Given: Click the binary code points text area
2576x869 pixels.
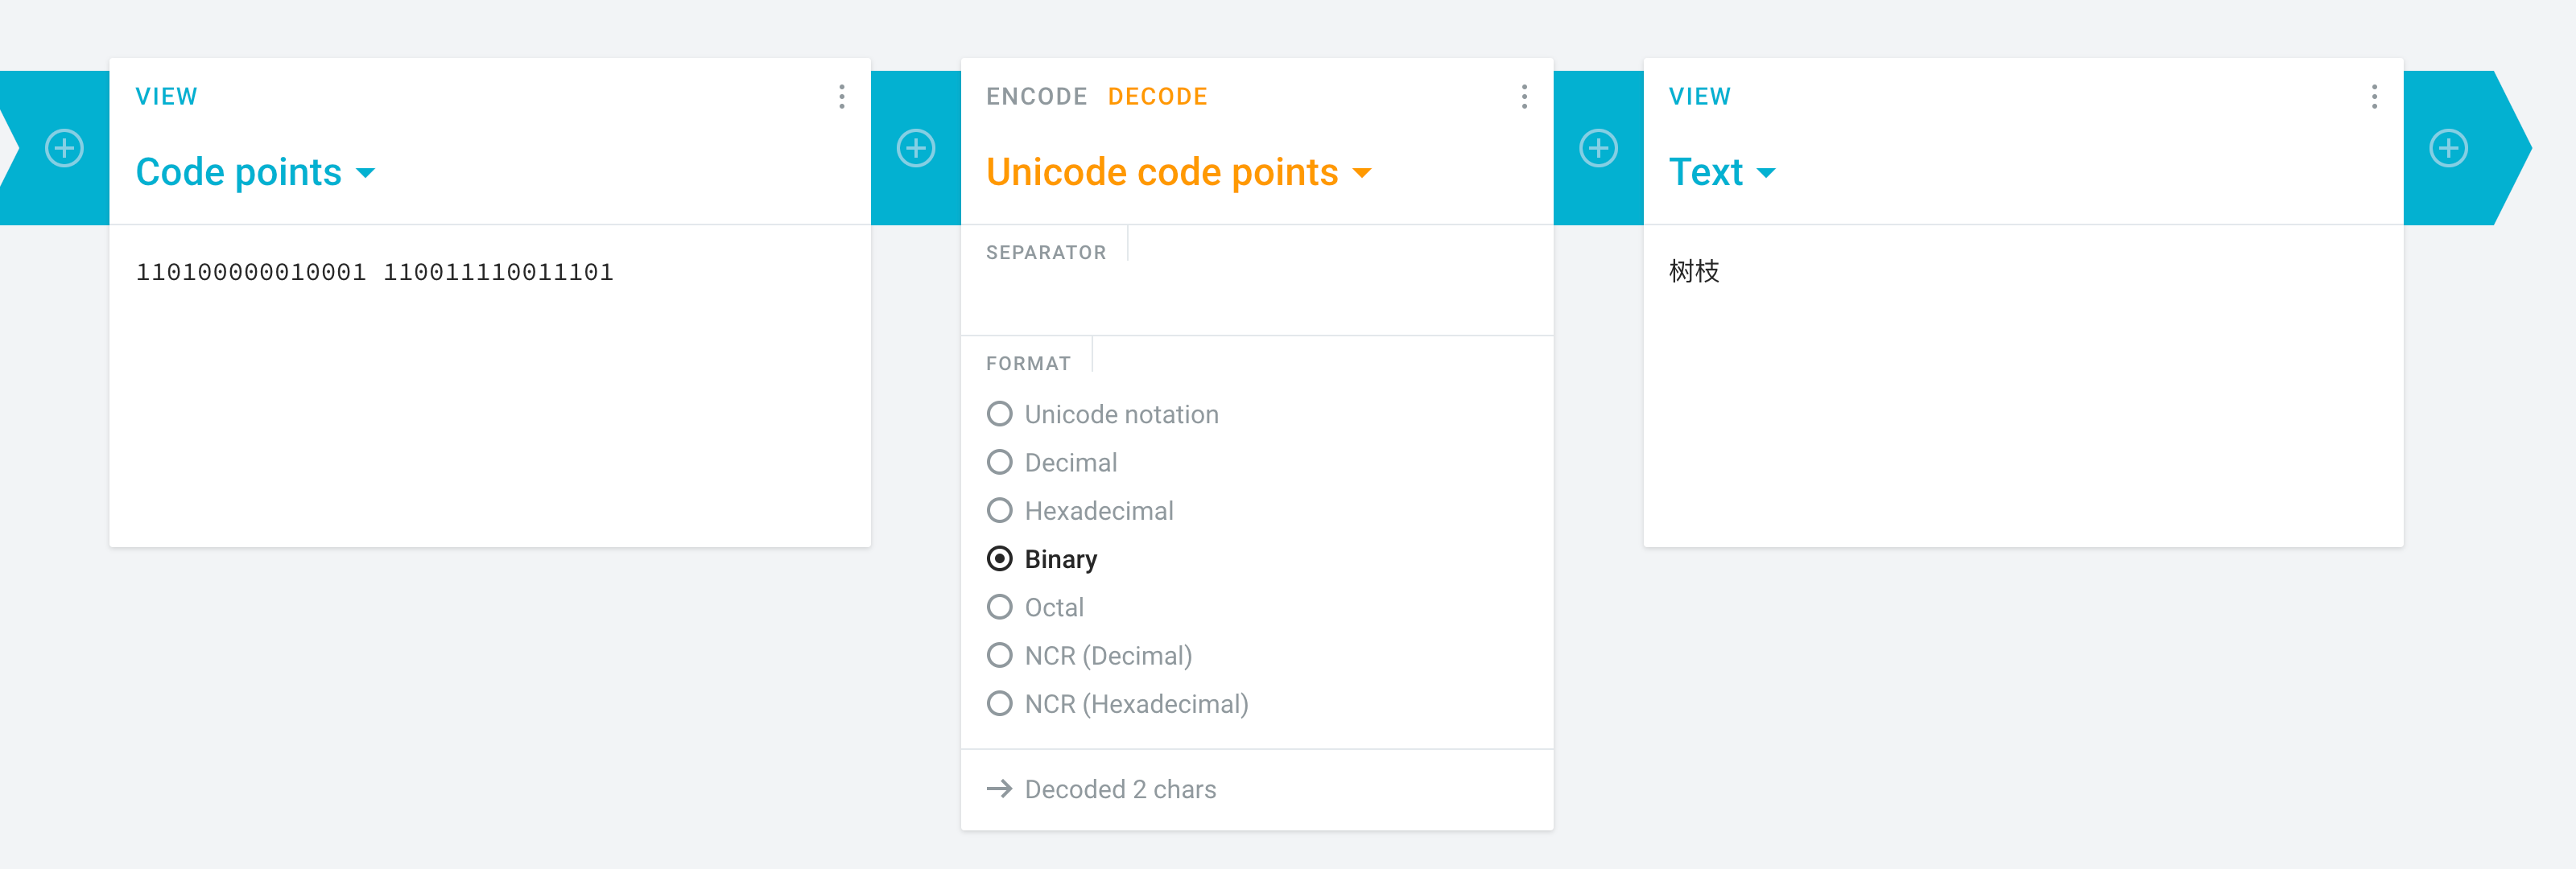Looking at the screenshot, I should pos(490,385).
